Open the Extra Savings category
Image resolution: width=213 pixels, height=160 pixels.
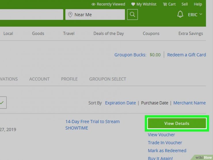click(x=191, y=33)
